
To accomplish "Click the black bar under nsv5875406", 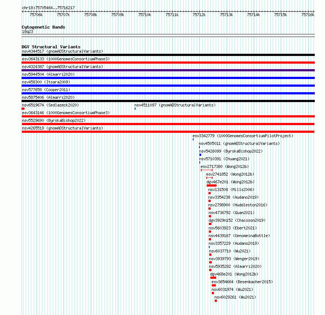I will pyautogui.click(x=168, y=101).
